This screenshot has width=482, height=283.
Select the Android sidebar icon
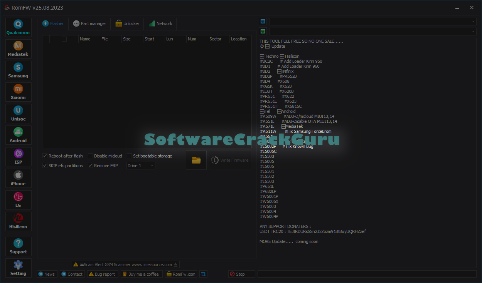pos(18,135)
